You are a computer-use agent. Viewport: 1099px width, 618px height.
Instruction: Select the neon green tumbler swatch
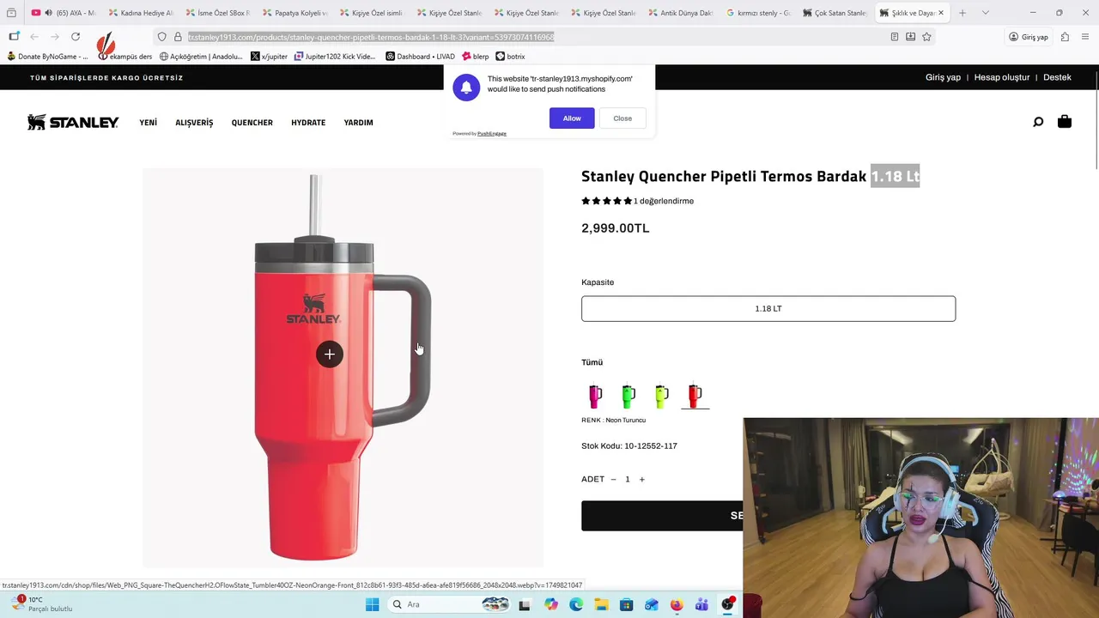pos(628,396)
